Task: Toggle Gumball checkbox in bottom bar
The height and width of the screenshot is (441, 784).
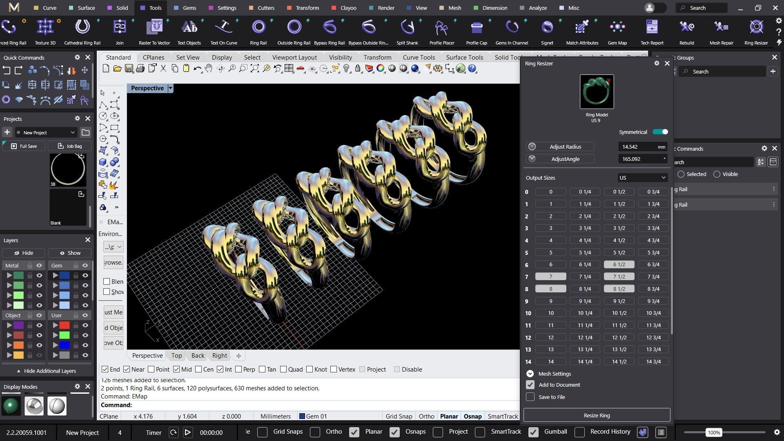Action: point(533,432)
